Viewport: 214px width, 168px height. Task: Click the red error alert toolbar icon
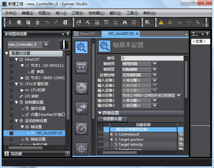click(x=134, y=22)
